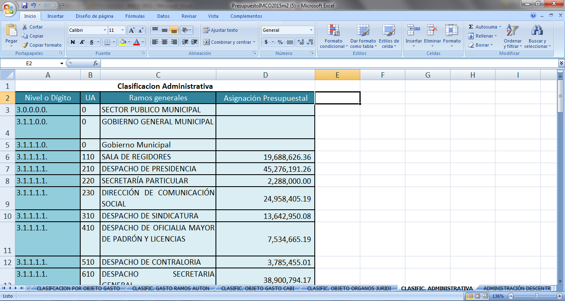
Task: Open the General number format dropdown
Action: click(x=311, y=30)
